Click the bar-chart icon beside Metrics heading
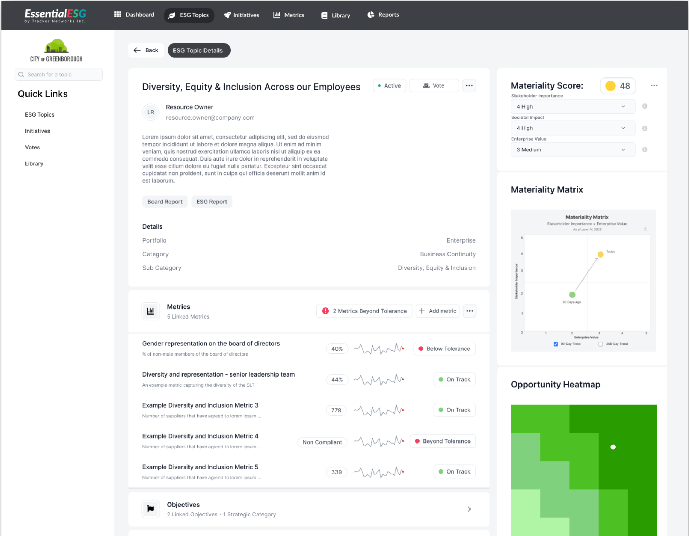The width and height of the screenshot is (689, 536). [150, 311]
